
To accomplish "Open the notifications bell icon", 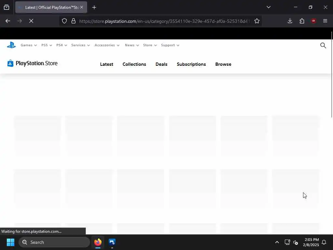I will click(324, 242).
